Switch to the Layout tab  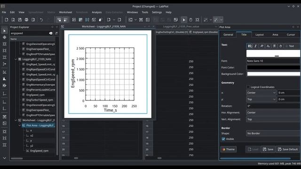[x=259, y=35]
